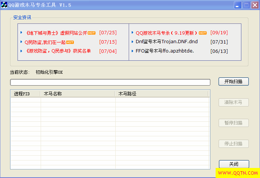Open Dnf盗号木马Trojan.DNF.dnd link

pos(166,42)
